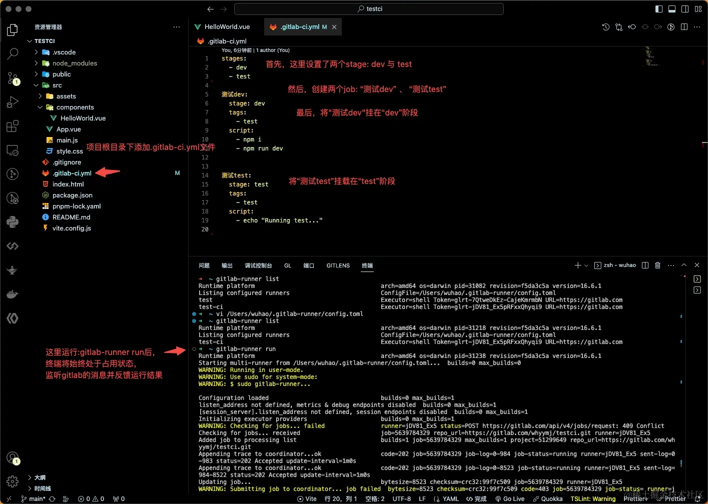This screenshot has height=504, width=708.
Task: Click the testci search box at the top
Action: pos(370,8)
